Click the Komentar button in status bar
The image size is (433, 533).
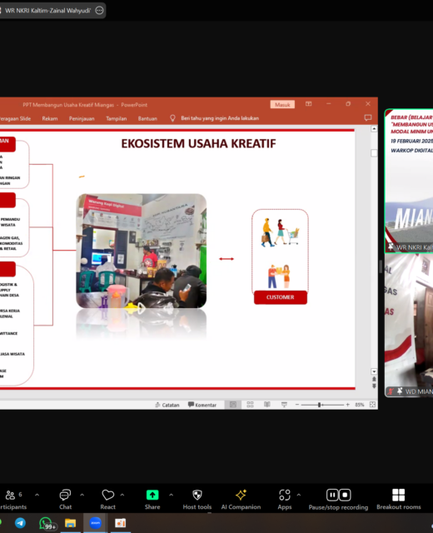(x=202, y=405)
